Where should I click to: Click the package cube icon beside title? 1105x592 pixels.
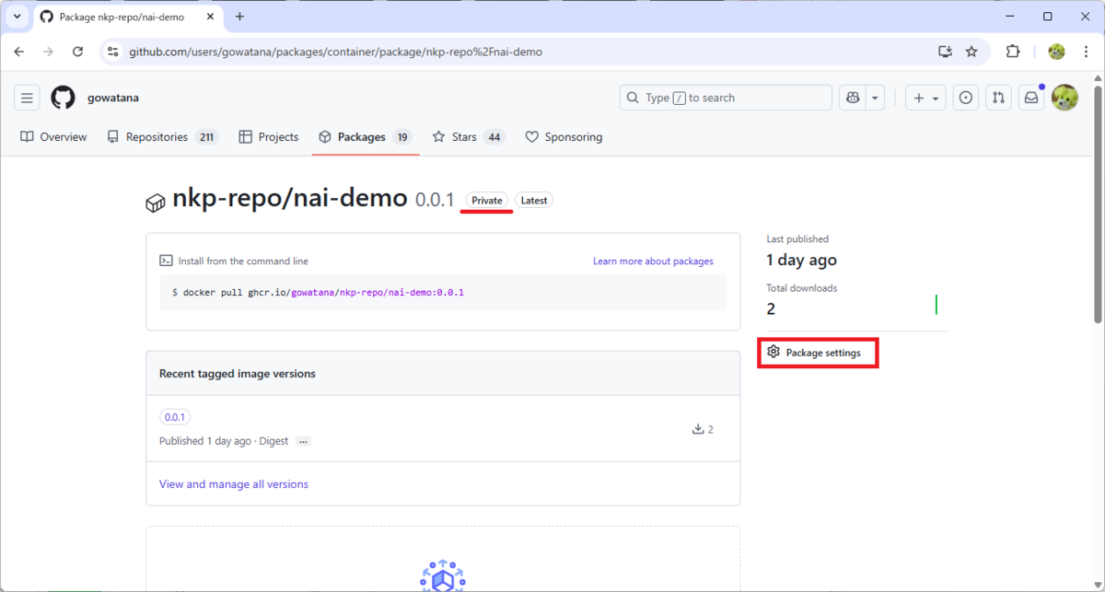pos(156,203)
